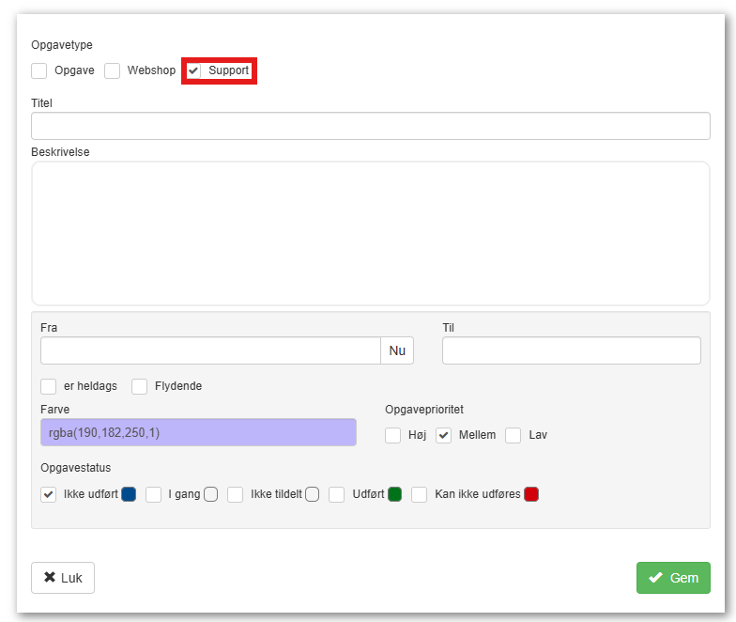Uncheck the Support task type checkbox
Image resolution: width=736 pixels, height=622 pixels.
193,71
